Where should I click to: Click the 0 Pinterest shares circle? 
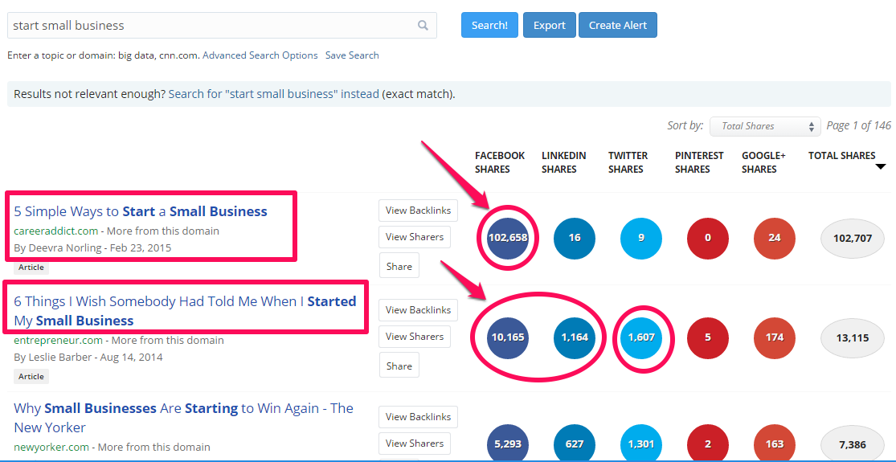[x=708, y=238]
